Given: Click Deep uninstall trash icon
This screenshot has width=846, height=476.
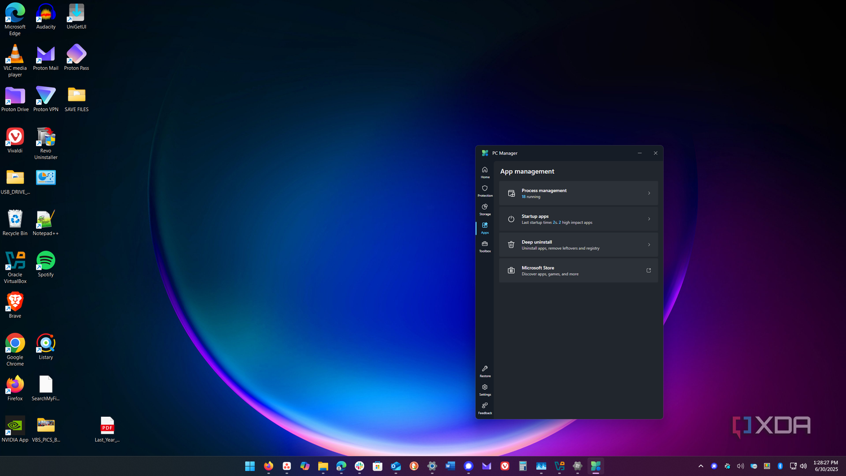Looking at the screenshot, I should pyautogui.click(x=511, y=245).
